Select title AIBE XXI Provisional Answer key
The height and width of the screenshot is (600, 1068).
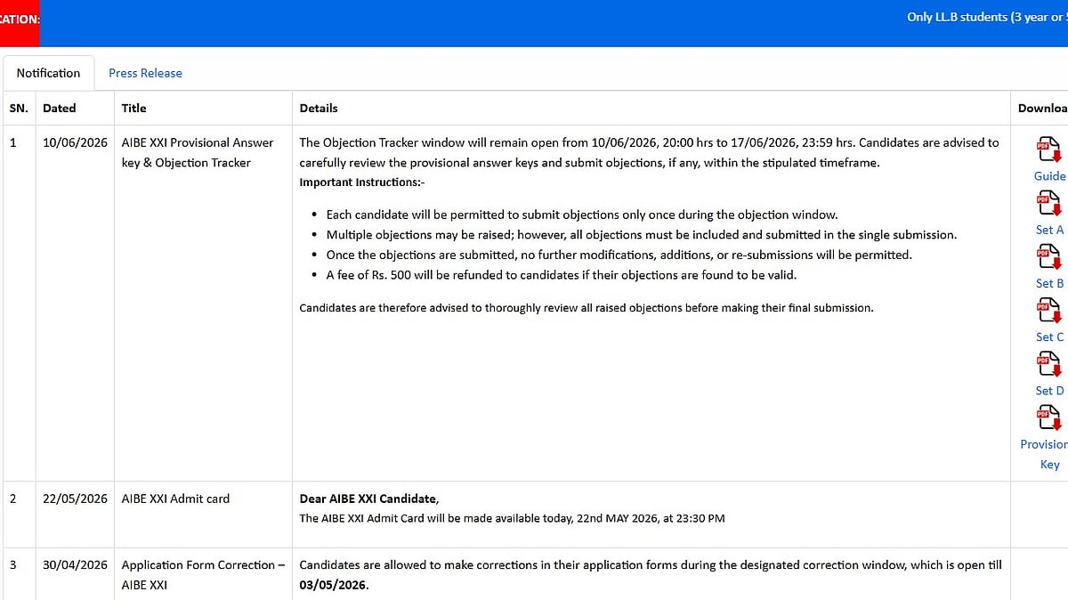[198, 152]
